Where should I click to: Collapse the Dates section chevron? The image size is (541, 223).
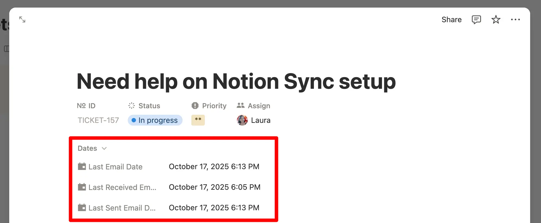pos(104,148)
